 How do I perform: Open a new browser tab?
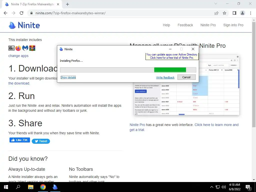67,4
